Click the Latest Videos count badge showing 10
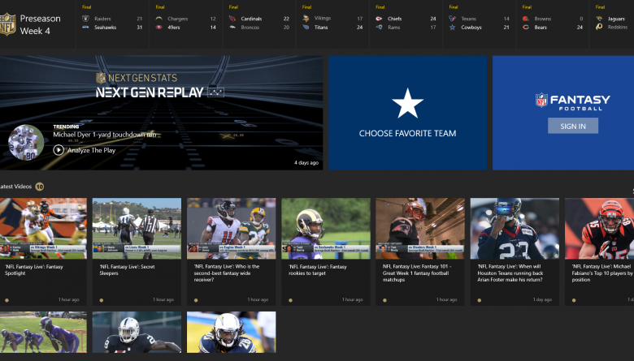This screenshot has width=634, height=361. 39,187
